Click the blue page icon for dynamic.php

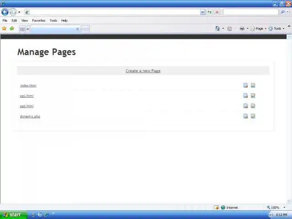click(245, 116)
